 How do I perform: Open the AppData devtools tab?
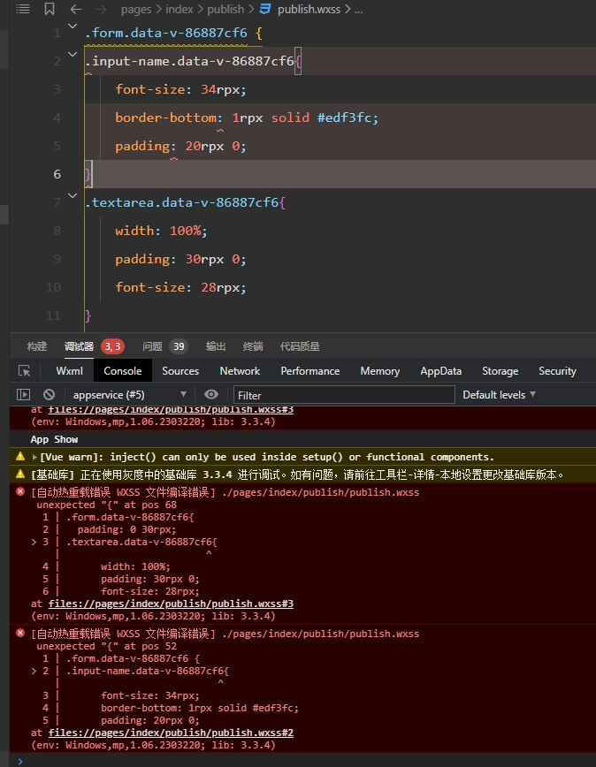tap(441, 371)
